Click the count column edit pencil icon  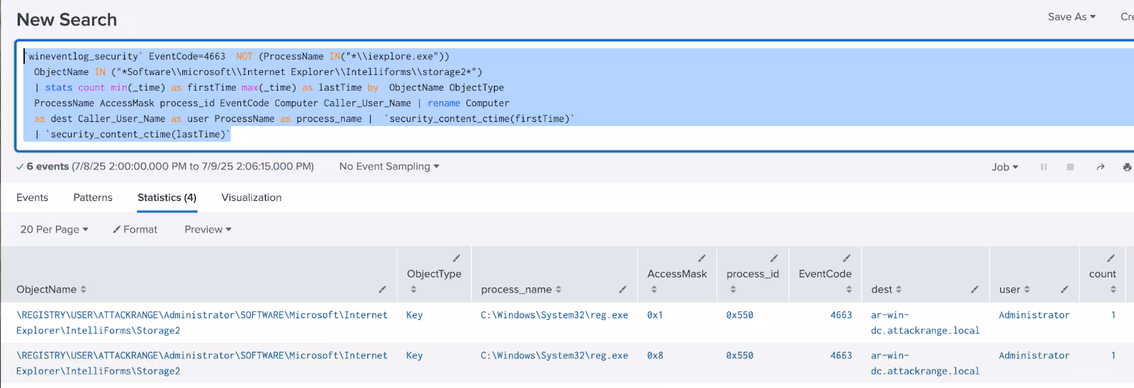click(1111, 258)
